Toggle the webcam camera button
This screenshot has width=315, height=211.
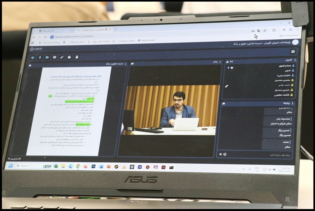(x=47, y=57)
